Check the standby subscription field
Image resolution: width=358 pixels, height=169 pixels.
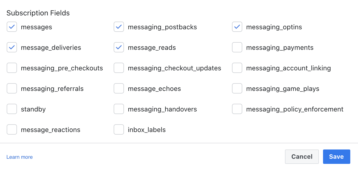[12, 109]
